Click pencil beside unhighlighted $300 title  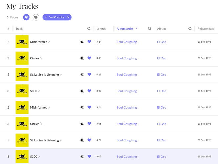pyautogui.click(x=39, y=91)
